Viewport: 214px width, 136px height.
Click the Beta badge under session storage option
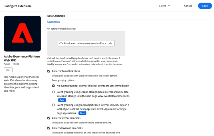tap(62, 100)
